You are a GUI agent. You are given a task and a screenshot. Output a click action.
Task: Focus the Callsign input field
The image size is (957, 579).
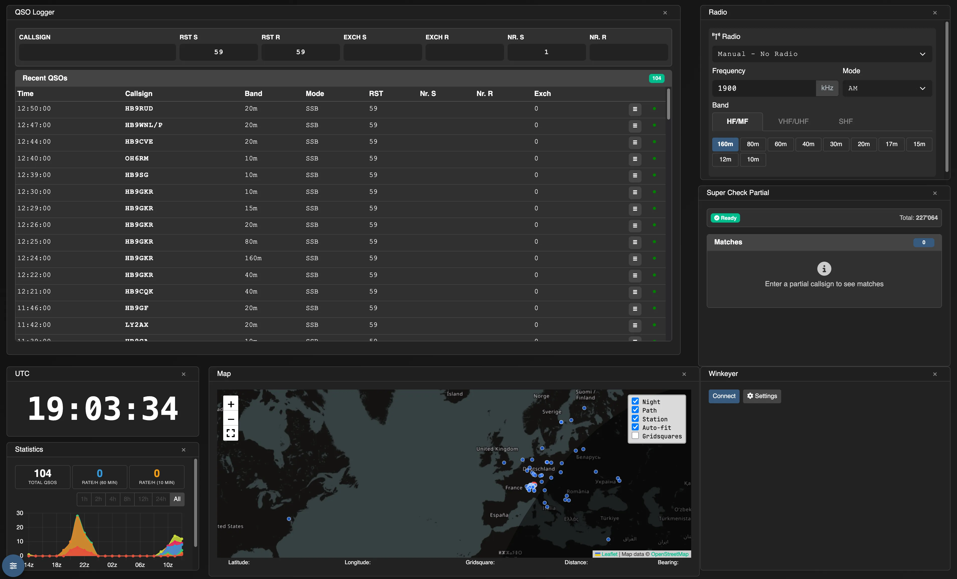pyautogui.click(x=97, y=52)
